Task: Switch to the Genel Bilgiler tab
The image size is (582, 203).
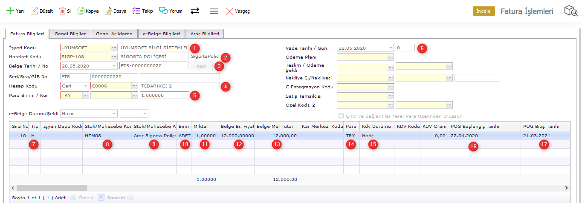Action: click(70, 34)
